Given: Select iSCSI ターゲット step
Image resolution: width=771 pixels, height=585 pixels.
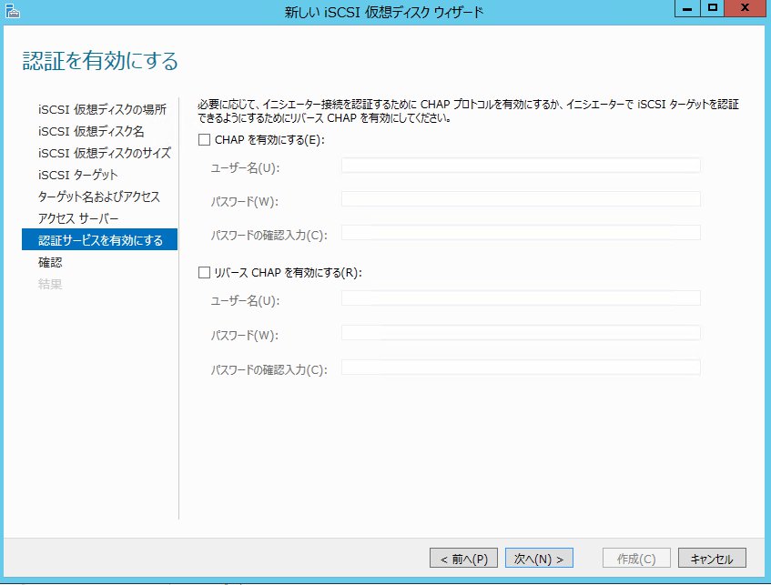Looking at the screenshot, I should [x=78, y=175].
